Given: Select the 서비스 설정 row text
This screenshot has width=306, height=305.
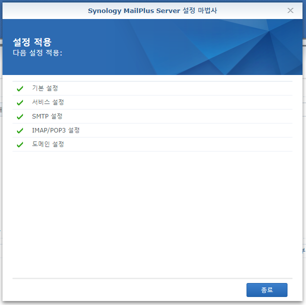Looking at the screenshot, I should (x=48, y=102).
